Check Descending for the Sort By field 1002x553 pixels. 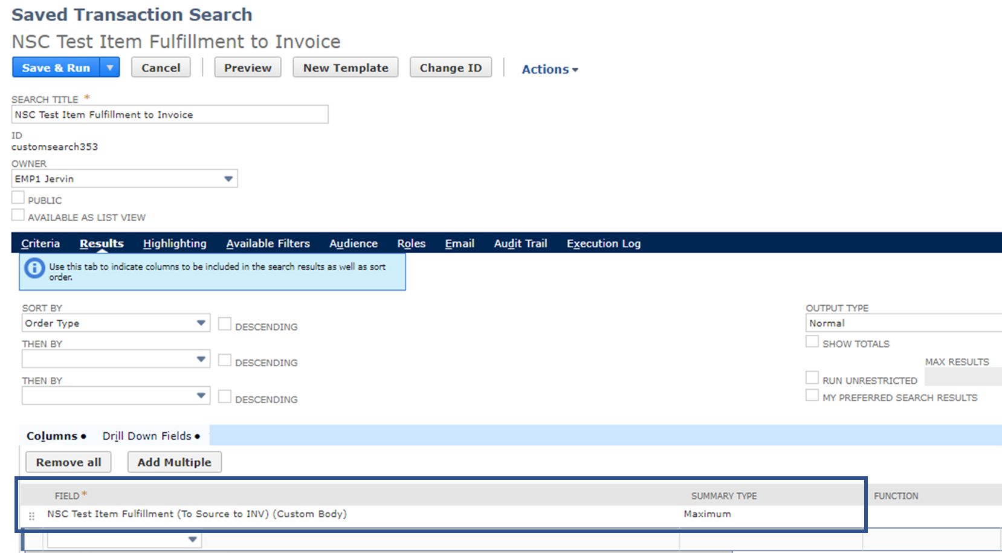(225, 324)
